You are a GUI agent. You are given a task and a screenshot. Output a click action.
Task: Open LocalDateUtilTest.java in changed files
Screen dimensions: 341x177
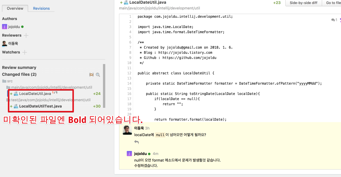click(x=40, y=106)
